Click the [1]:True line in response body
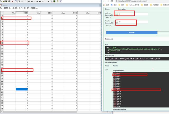Viewport: 169px width, 114px height. point(116,75)
